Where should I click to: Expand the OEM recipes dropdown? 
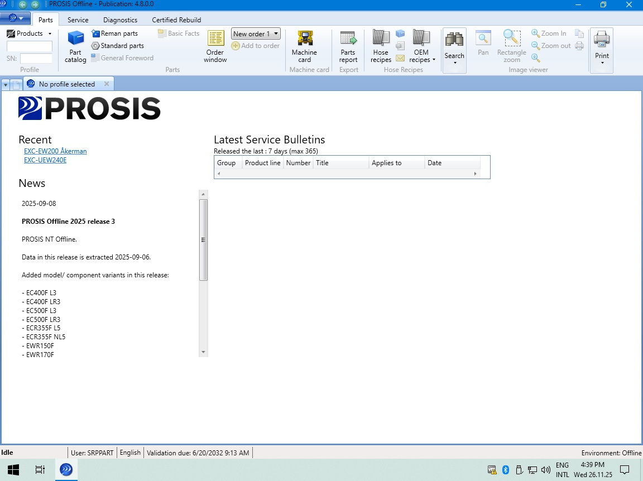coord(421,56)
